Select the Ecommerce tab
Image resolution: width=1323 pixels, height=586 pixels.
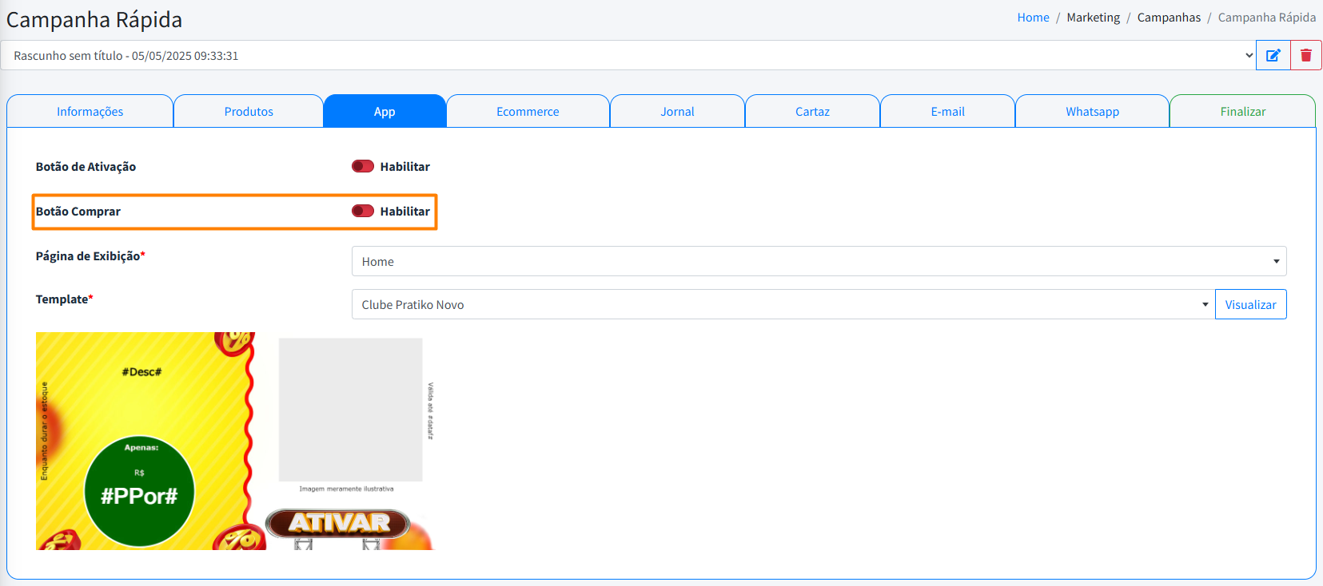coord(528,112)
